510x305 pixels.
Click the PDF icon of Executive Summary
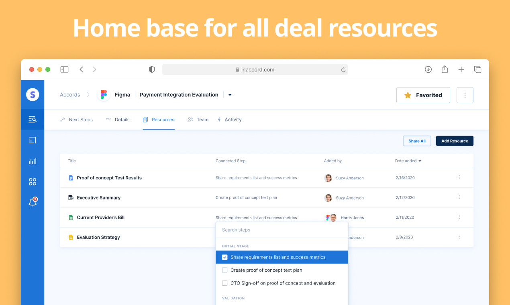click(71, 197)
